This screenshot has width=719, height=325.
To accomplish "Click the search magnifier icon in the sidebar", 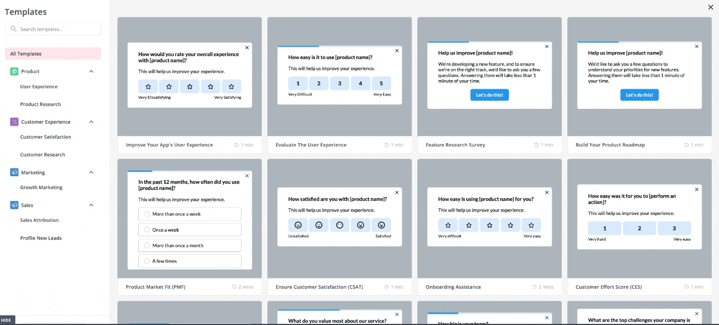I will coord(14,29).
